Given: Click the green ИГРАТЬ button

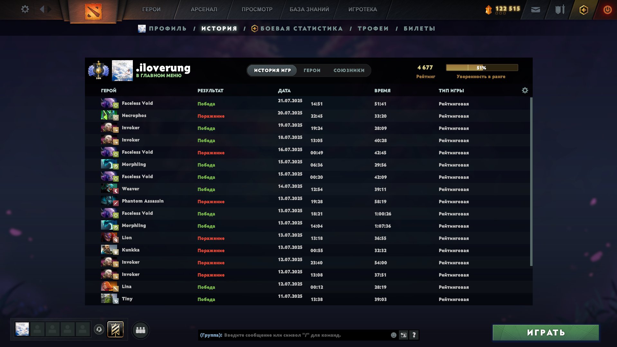Looking at the screenshot, I should point(546,333).
